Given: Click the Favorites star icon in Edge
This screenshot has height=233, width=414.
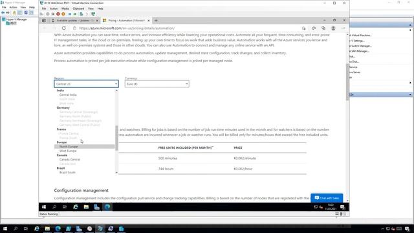Looking at the screenshot, I should [314, 28].
